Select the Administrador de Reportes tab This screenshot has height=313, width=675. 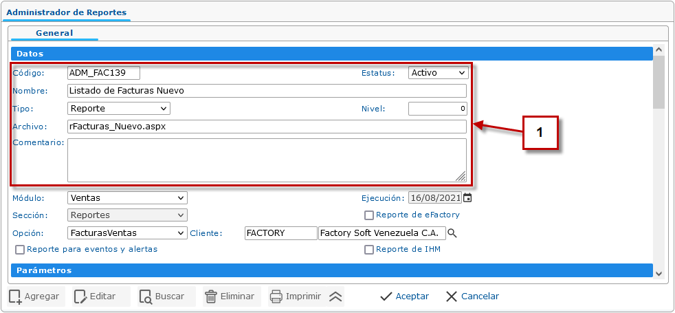(x=66, y=12)
